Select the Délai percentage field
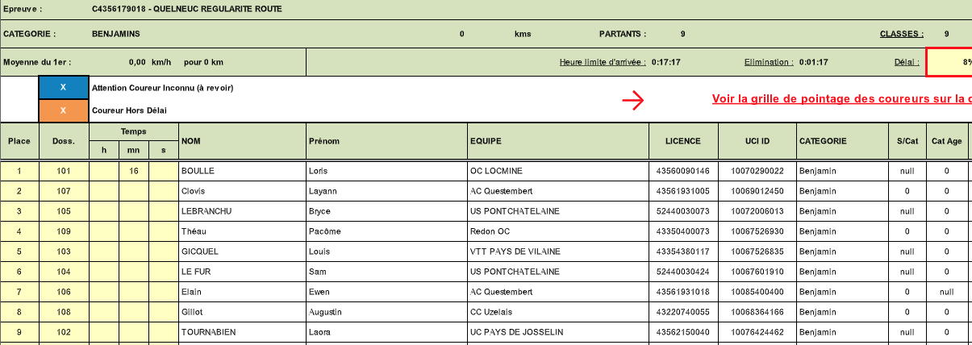Screen dimensions: 972x345 pos(949,62)
